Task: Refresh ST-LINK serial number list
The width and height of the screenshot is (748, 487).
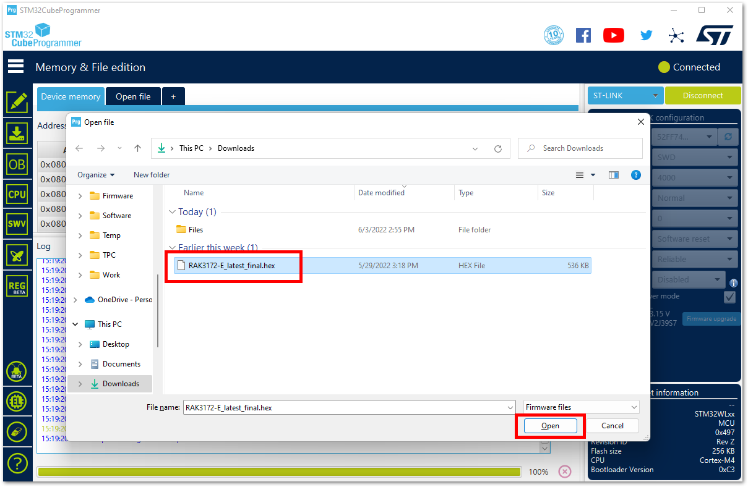Action: click(x=729, y=137)
